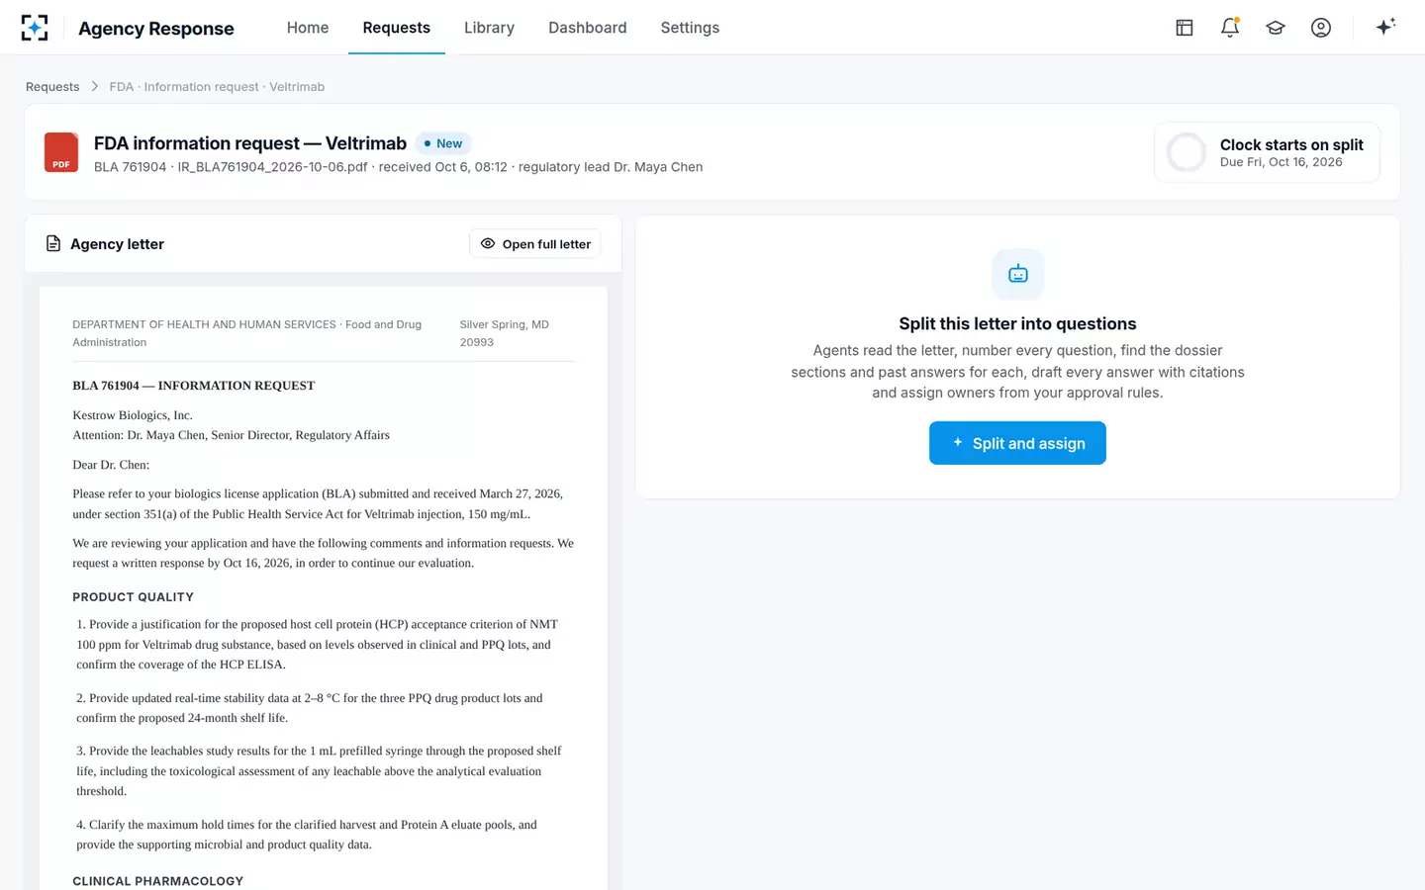1425x890 pixels.
Task: Click the Agency Response logo icon
Action: 35,28
